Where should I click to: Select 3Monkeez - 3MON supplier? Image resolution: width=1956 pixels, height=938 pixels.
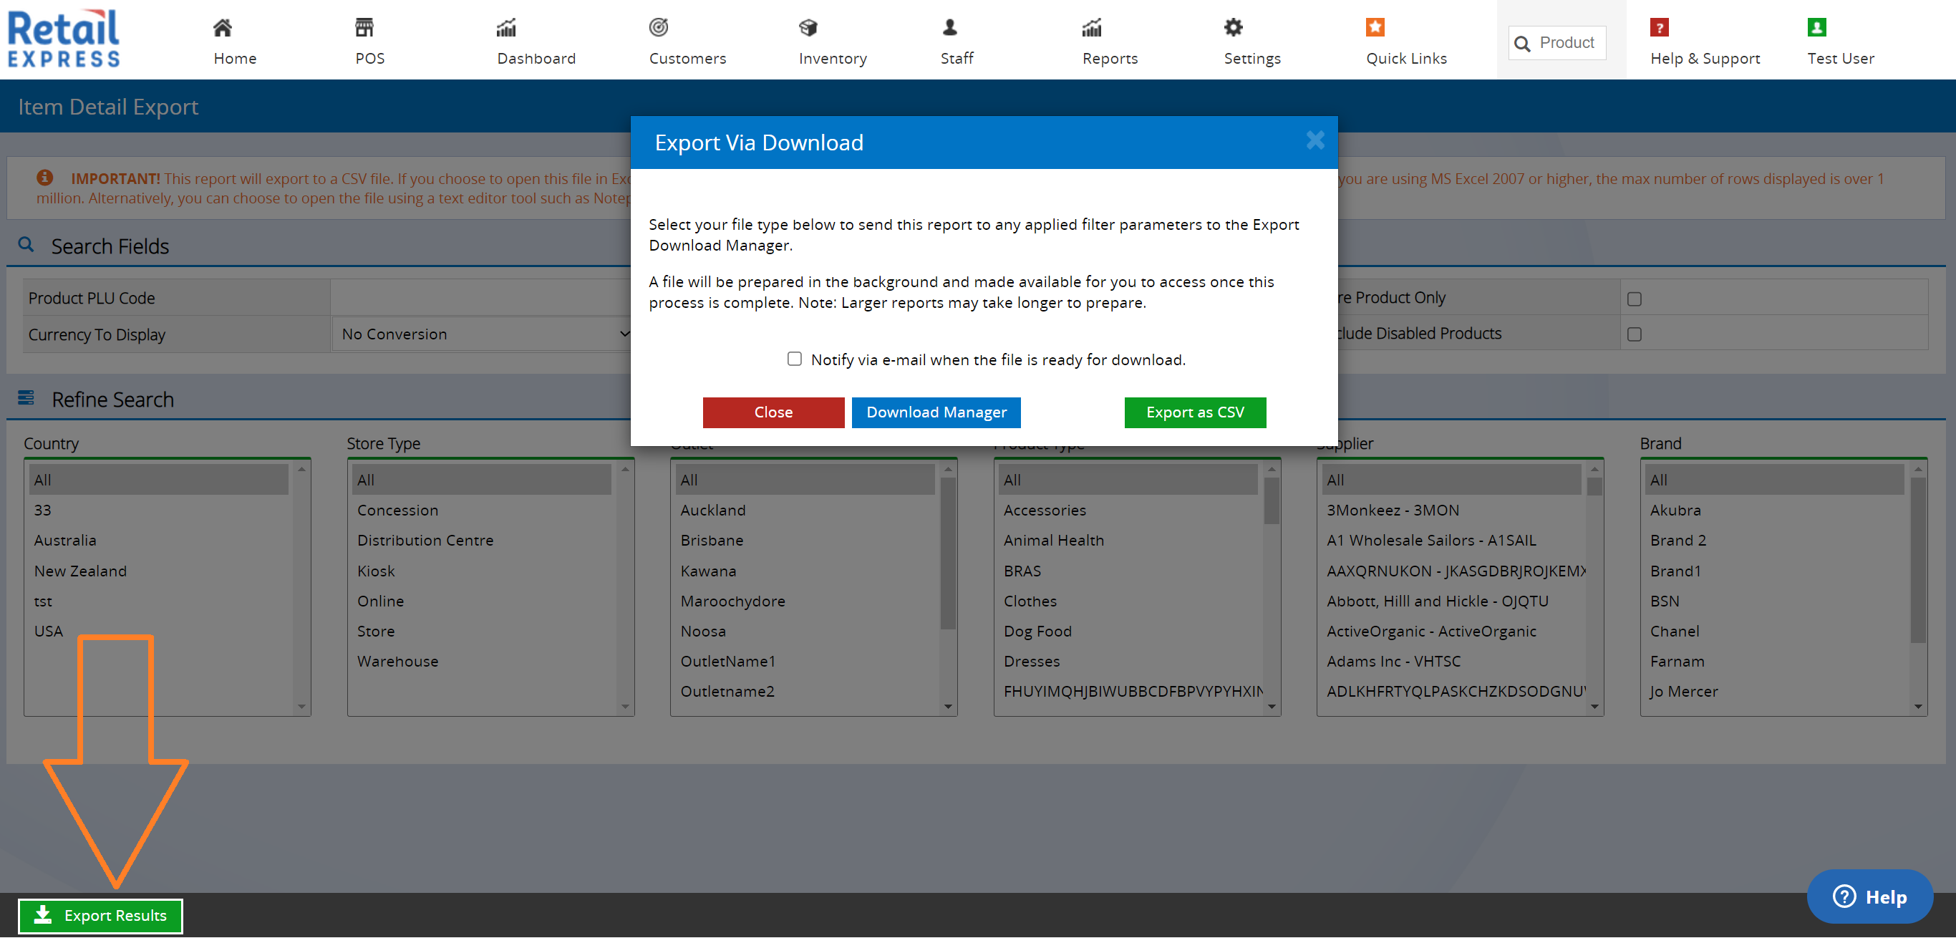point(1451,511)
